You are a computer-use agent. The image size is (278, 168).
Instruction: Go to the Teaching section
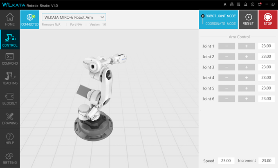pos(10,79)
